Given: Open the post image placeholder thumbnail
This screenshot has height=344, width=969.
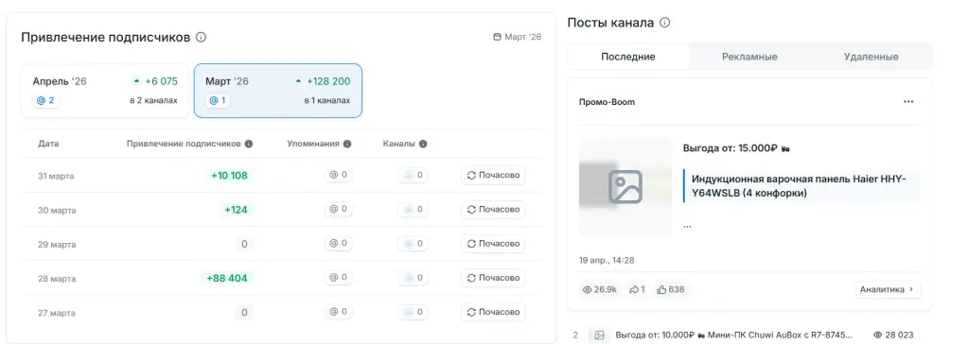Looking at the screenshot, I should [x=625, y=186].
